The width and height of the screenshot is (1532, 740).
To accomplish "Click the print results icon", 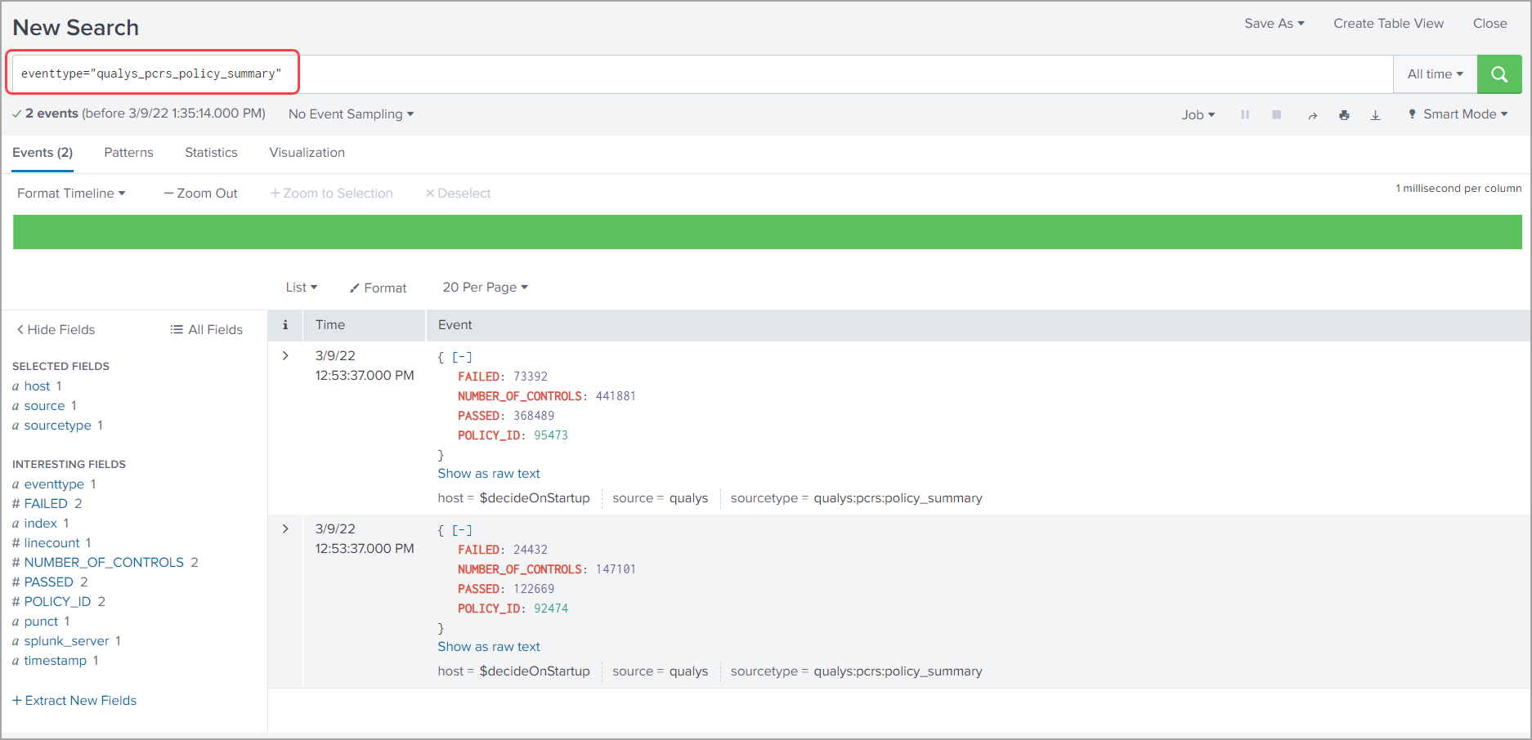I will [1344, 115].
